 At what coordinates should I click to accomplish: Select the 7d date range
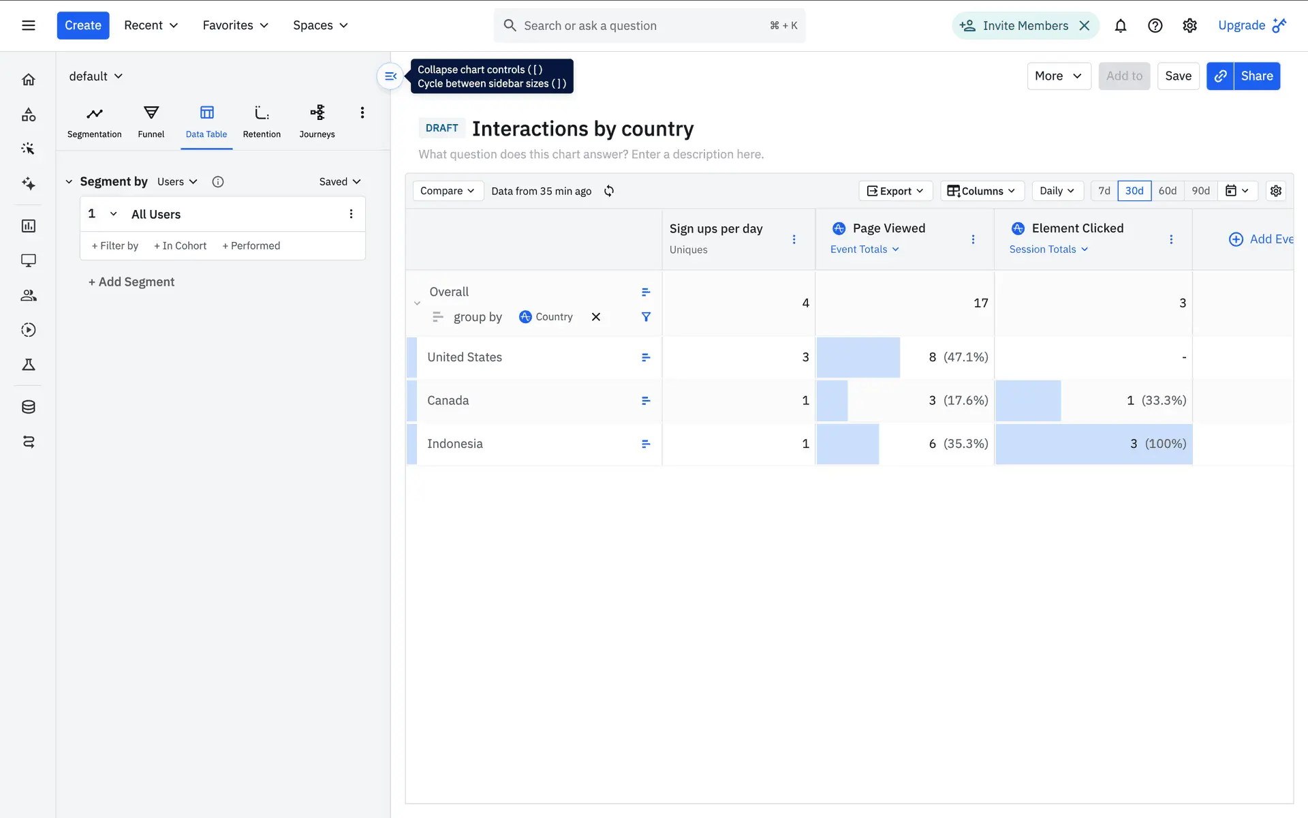[1104, 191]
